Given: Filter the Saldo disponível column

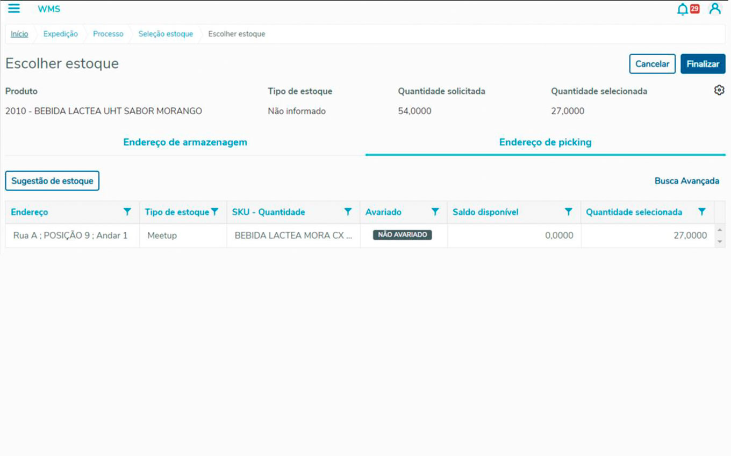Looking at the screenshot, I should click(568, 212).
